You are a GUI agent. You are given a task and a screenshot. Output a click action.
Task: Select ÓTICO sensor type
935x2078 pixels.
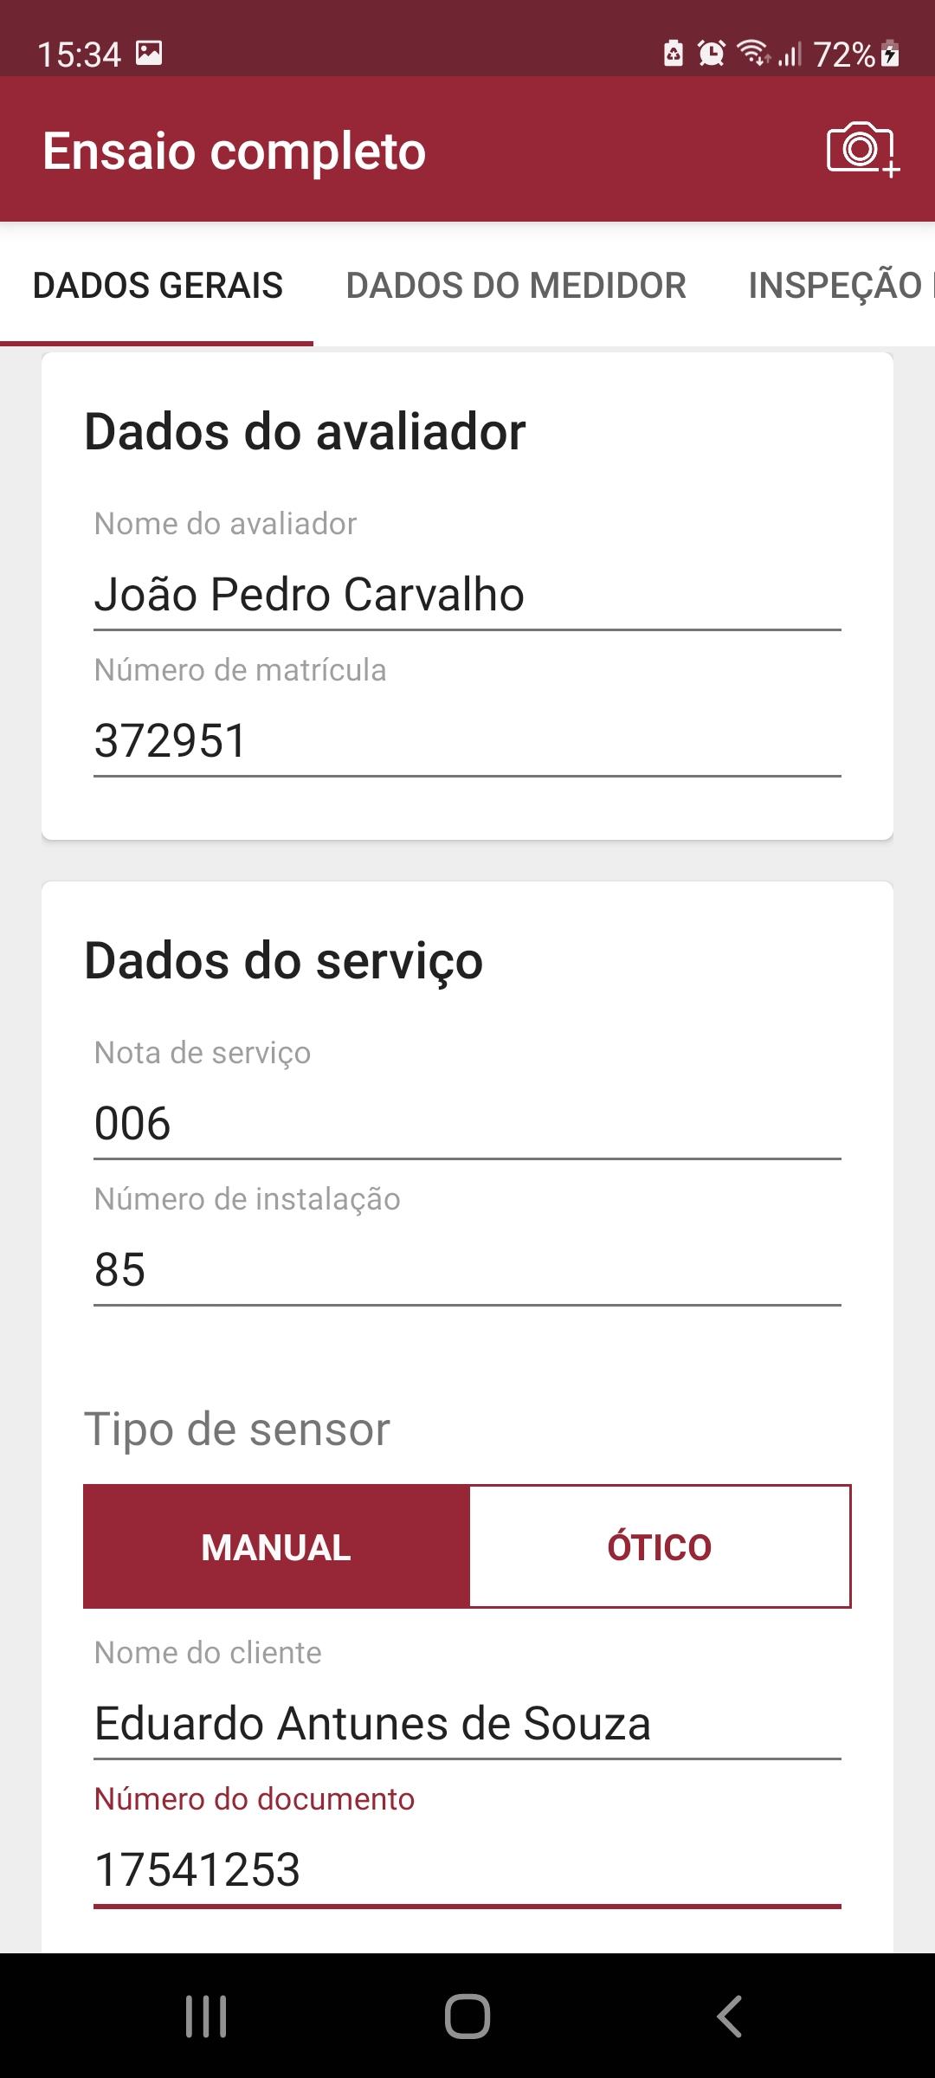coord(660,1546)
